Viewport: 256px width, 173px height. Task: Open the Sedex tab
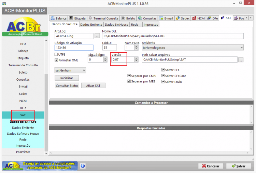click(x=183, y=18)
